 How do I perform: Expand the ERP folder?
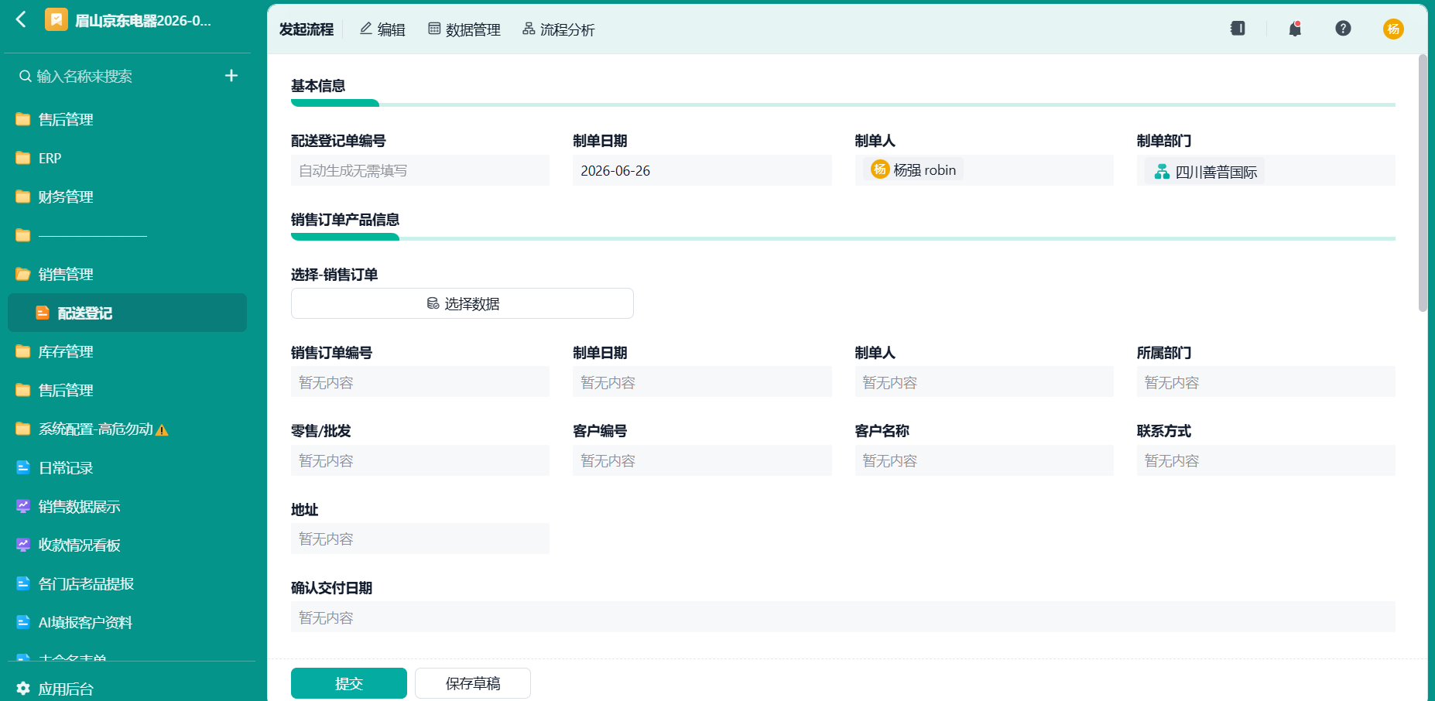coord(23,158)
